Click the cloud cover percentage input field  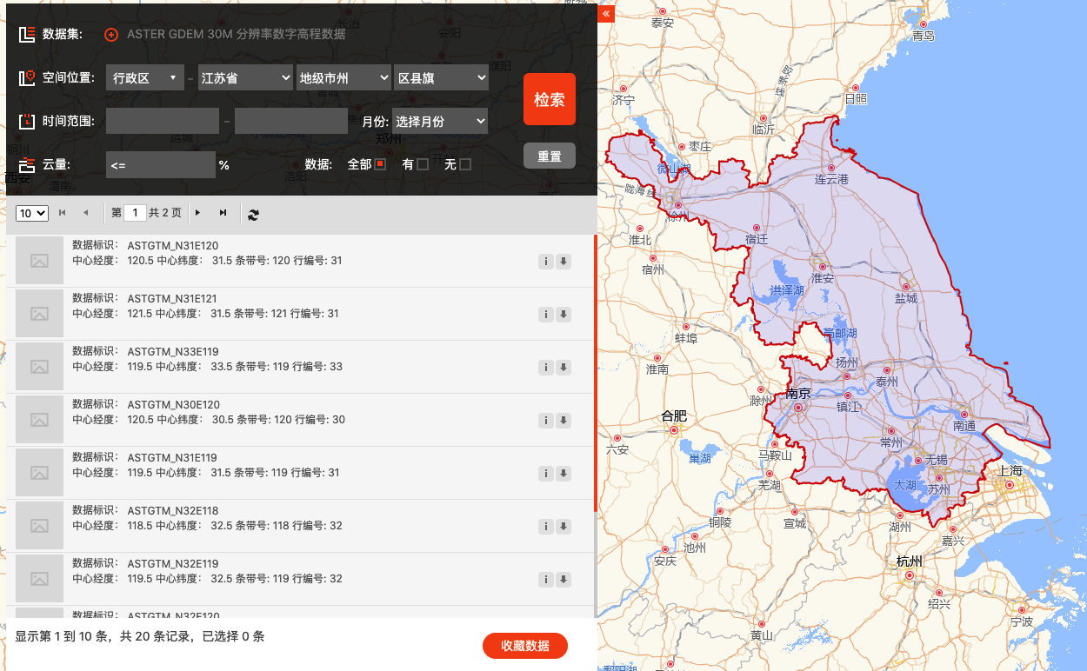(x=161, y=165)
